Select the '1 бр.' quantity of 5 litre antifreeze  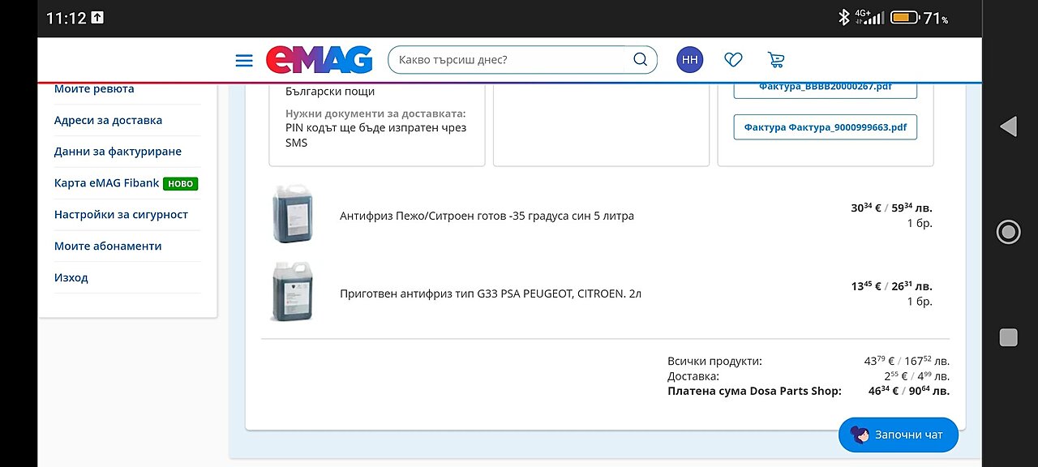[x=920, y=224]
